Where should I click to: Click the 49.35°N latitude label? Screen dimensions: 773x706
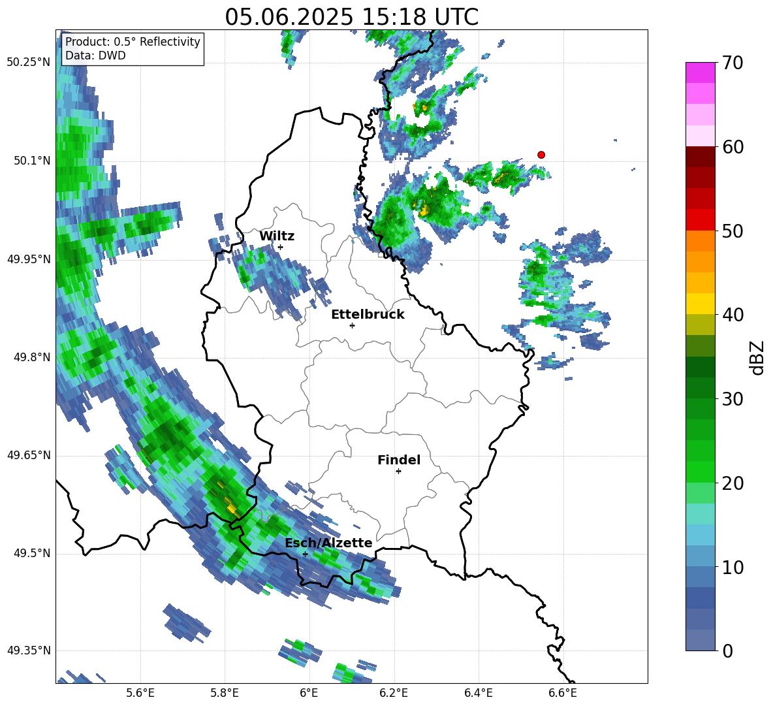[x=29, y=650]
